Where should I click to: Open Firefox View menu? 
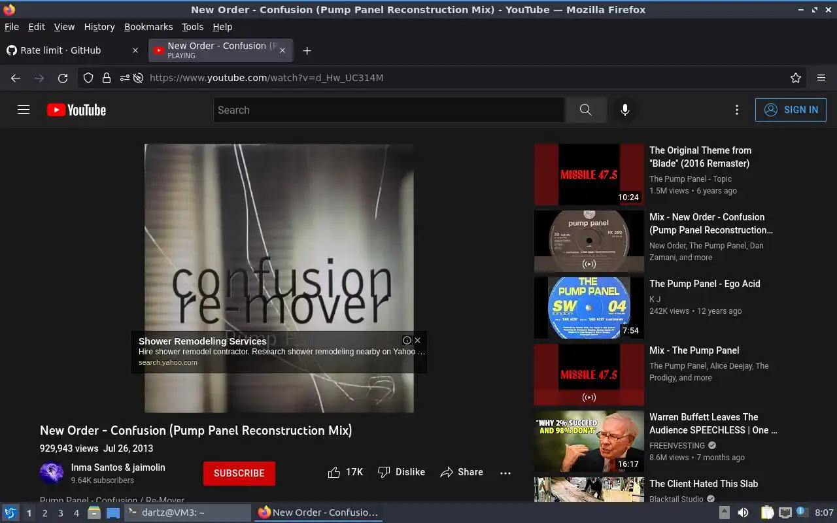(x=64, y=27)
